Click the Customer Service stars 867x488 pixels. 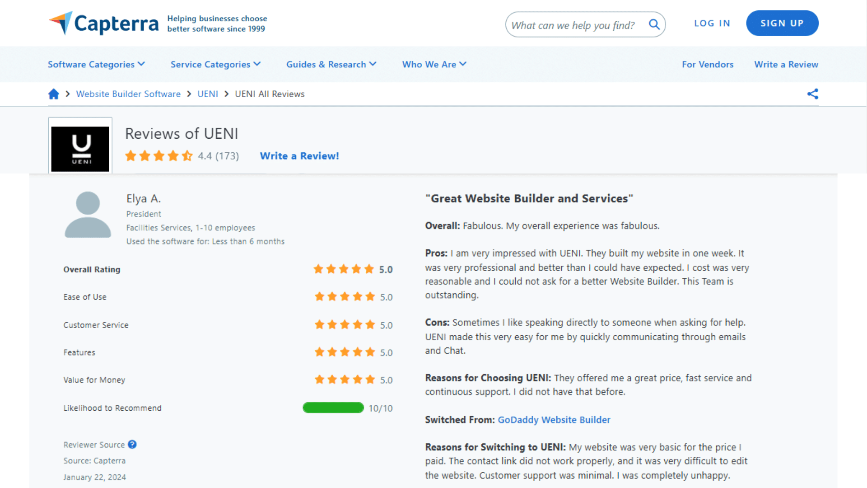[345, 325]
